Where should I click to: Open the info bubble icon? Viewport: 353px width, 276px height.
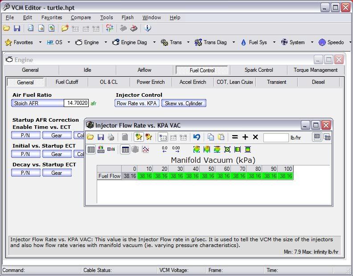point(148,28)
